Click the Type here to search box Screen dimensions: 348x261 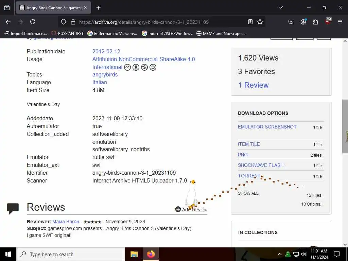coord(71,254)
